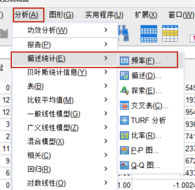Screen dimensions: 195x190
Task: Choose Q-Q 图... from submenu
Action: [151, 165]
